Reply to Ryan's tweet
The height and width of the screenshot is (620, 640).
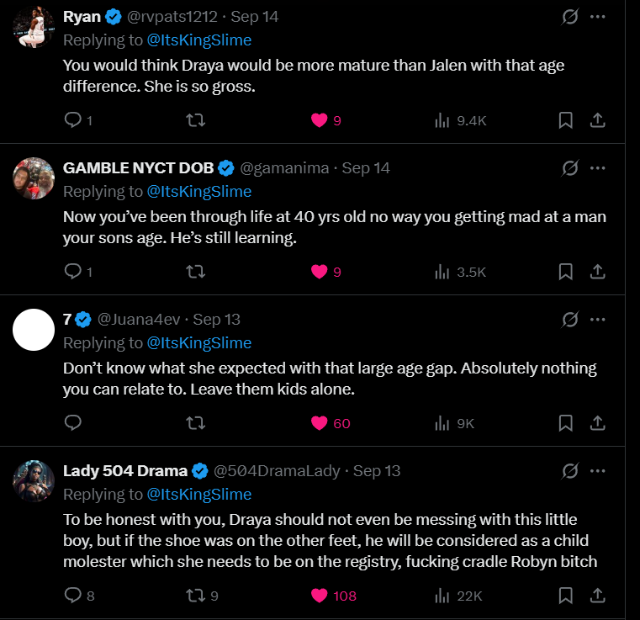[x=72, y=120]
